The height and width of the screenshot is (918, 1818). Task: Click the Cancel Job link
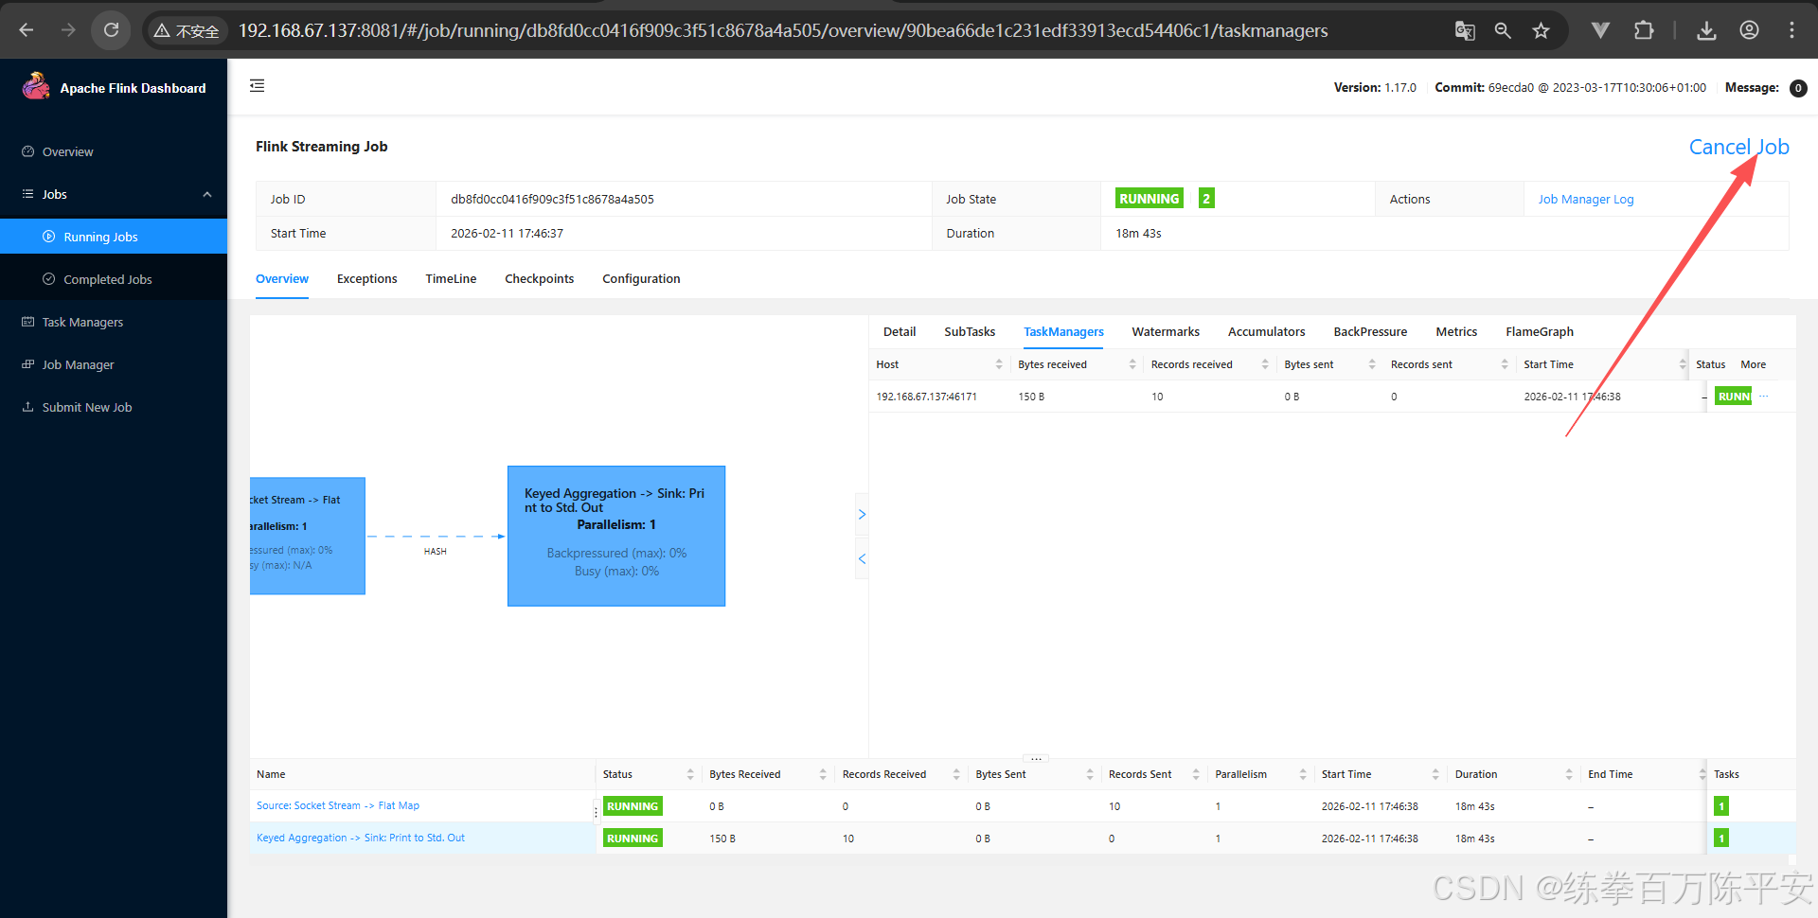tap(1738, 147)
